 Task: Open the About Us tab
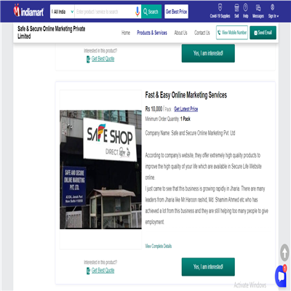pyautogui.click(x=180, y=33)
